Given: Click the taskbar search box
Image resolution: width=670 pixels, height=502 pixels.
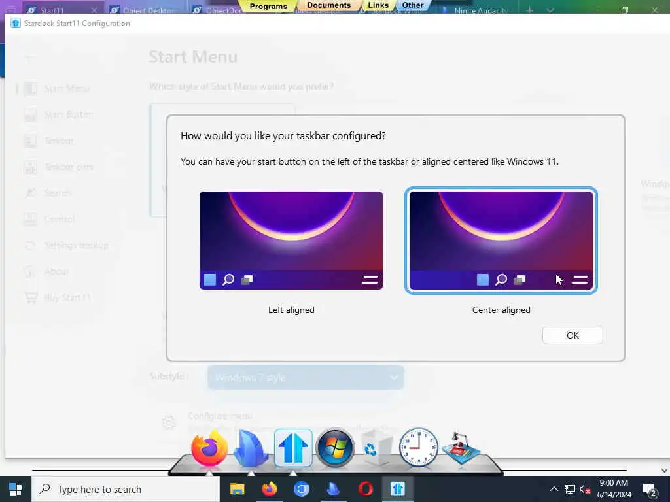Looking at the screenshot, I should 126,489.
